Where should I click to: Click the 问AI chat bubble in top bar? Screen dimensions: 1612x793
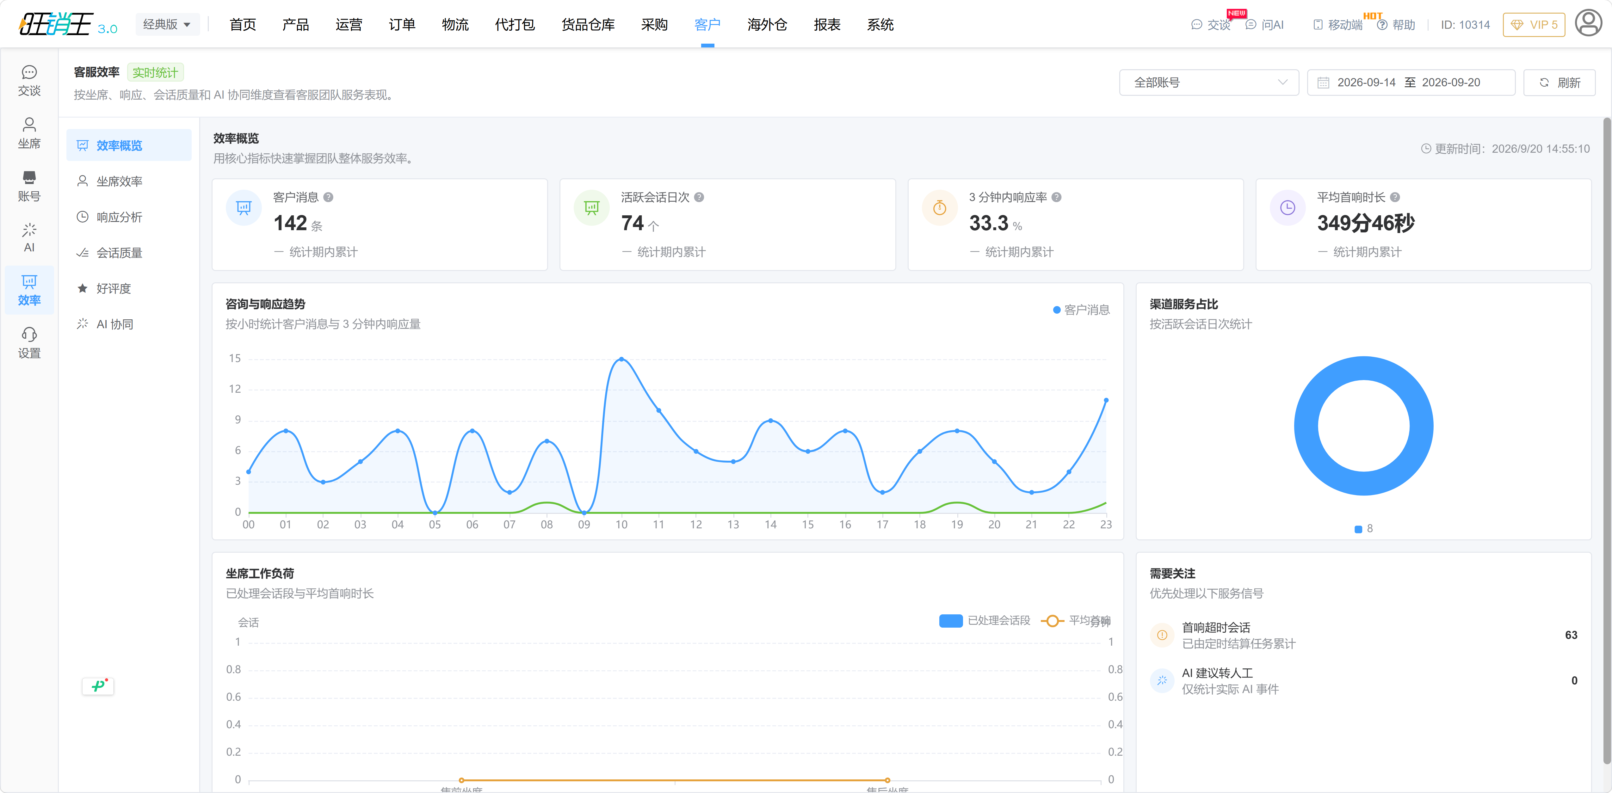coord(1264,24)
